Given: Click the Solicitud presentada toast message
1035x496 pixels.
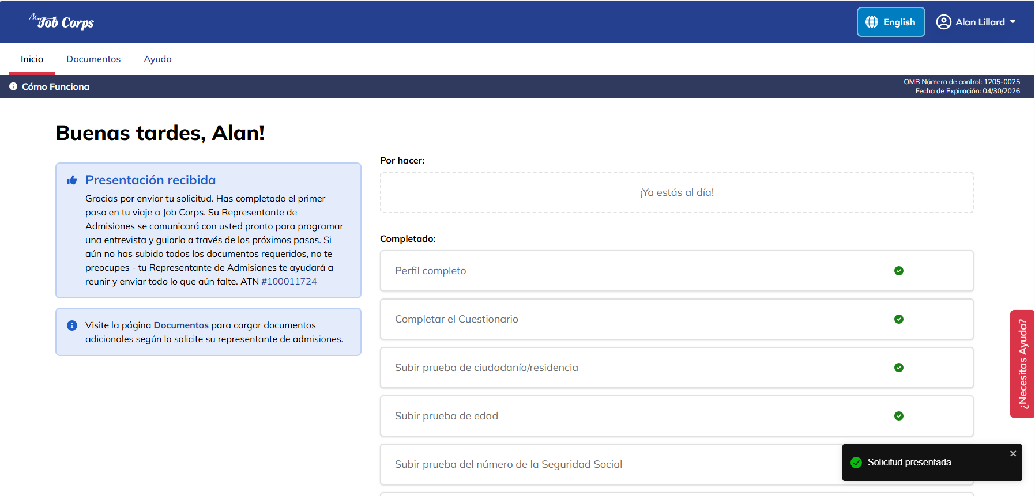Looking at the screenshot, I should pyautogui.click(x=909, y=463).
